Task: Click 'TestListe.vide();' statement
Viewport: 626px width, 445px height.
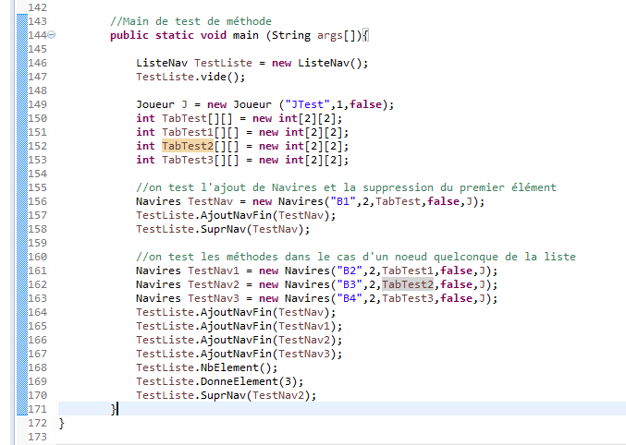Action: click(190, 77)
